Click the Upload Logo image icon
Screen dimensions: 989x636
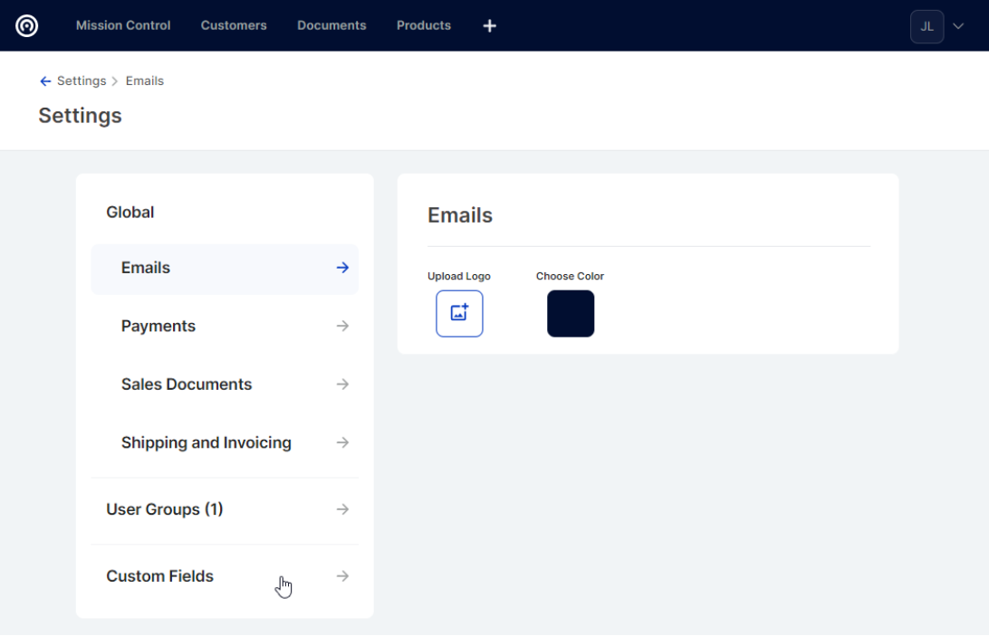tap(459, 314)
